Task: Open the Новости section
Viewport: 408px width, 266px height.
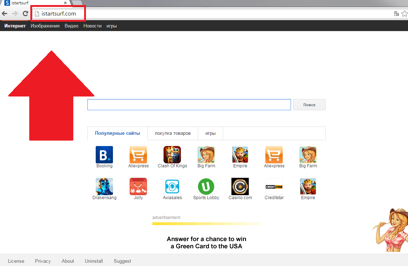Action: click(x=92, y=26)
